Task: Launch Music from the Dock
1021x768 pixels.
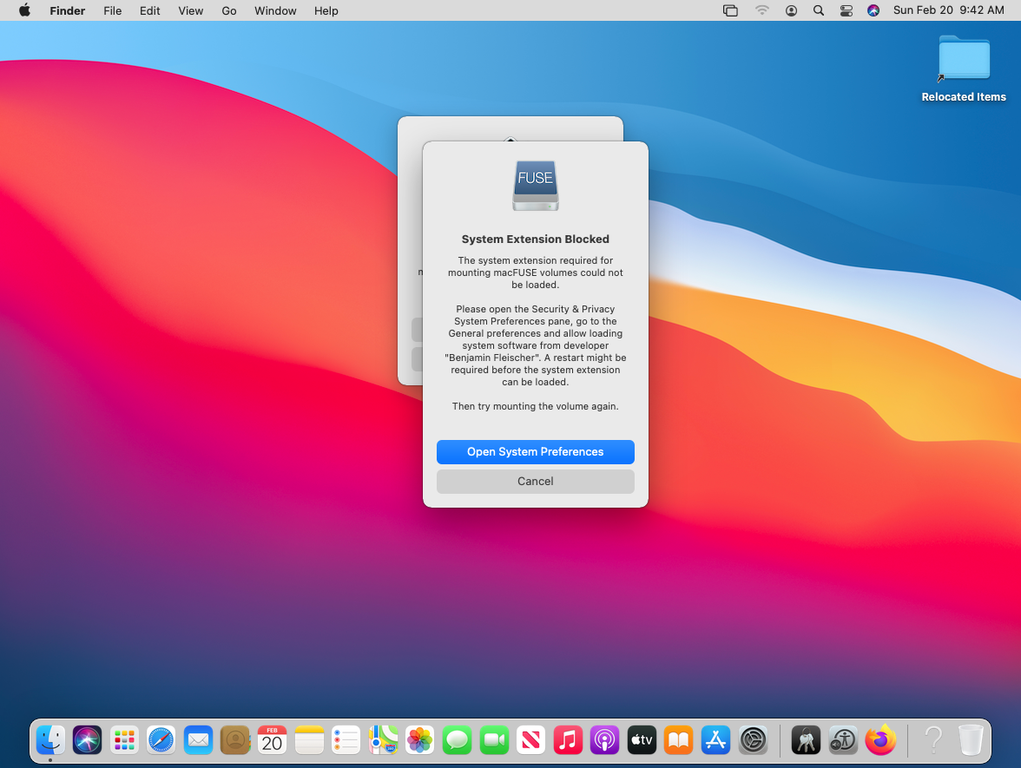Action: [x=568, y=740]
